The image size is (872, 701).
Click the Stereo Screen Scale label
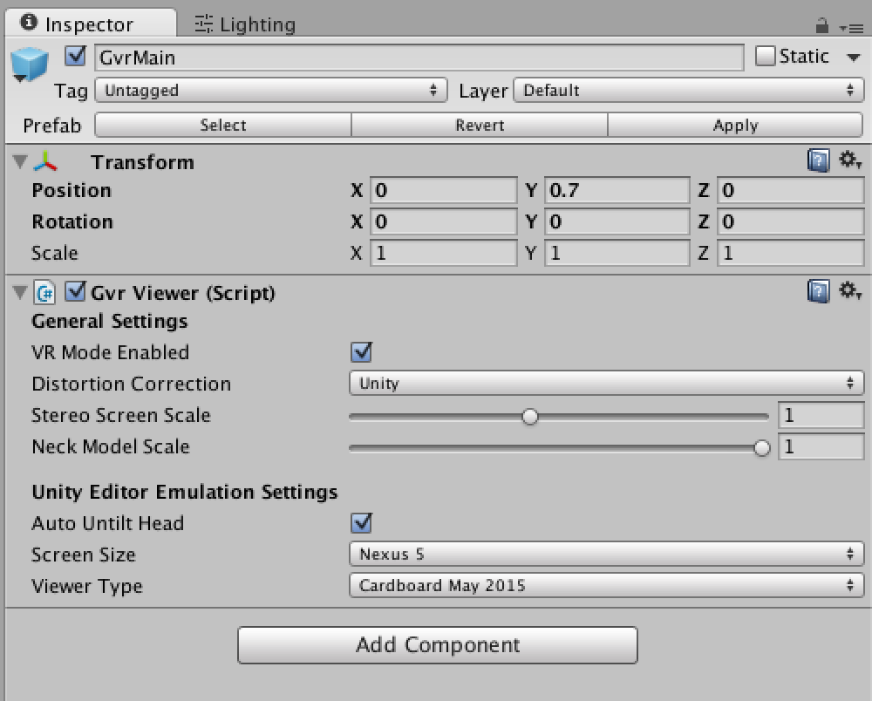click(121, 415)
